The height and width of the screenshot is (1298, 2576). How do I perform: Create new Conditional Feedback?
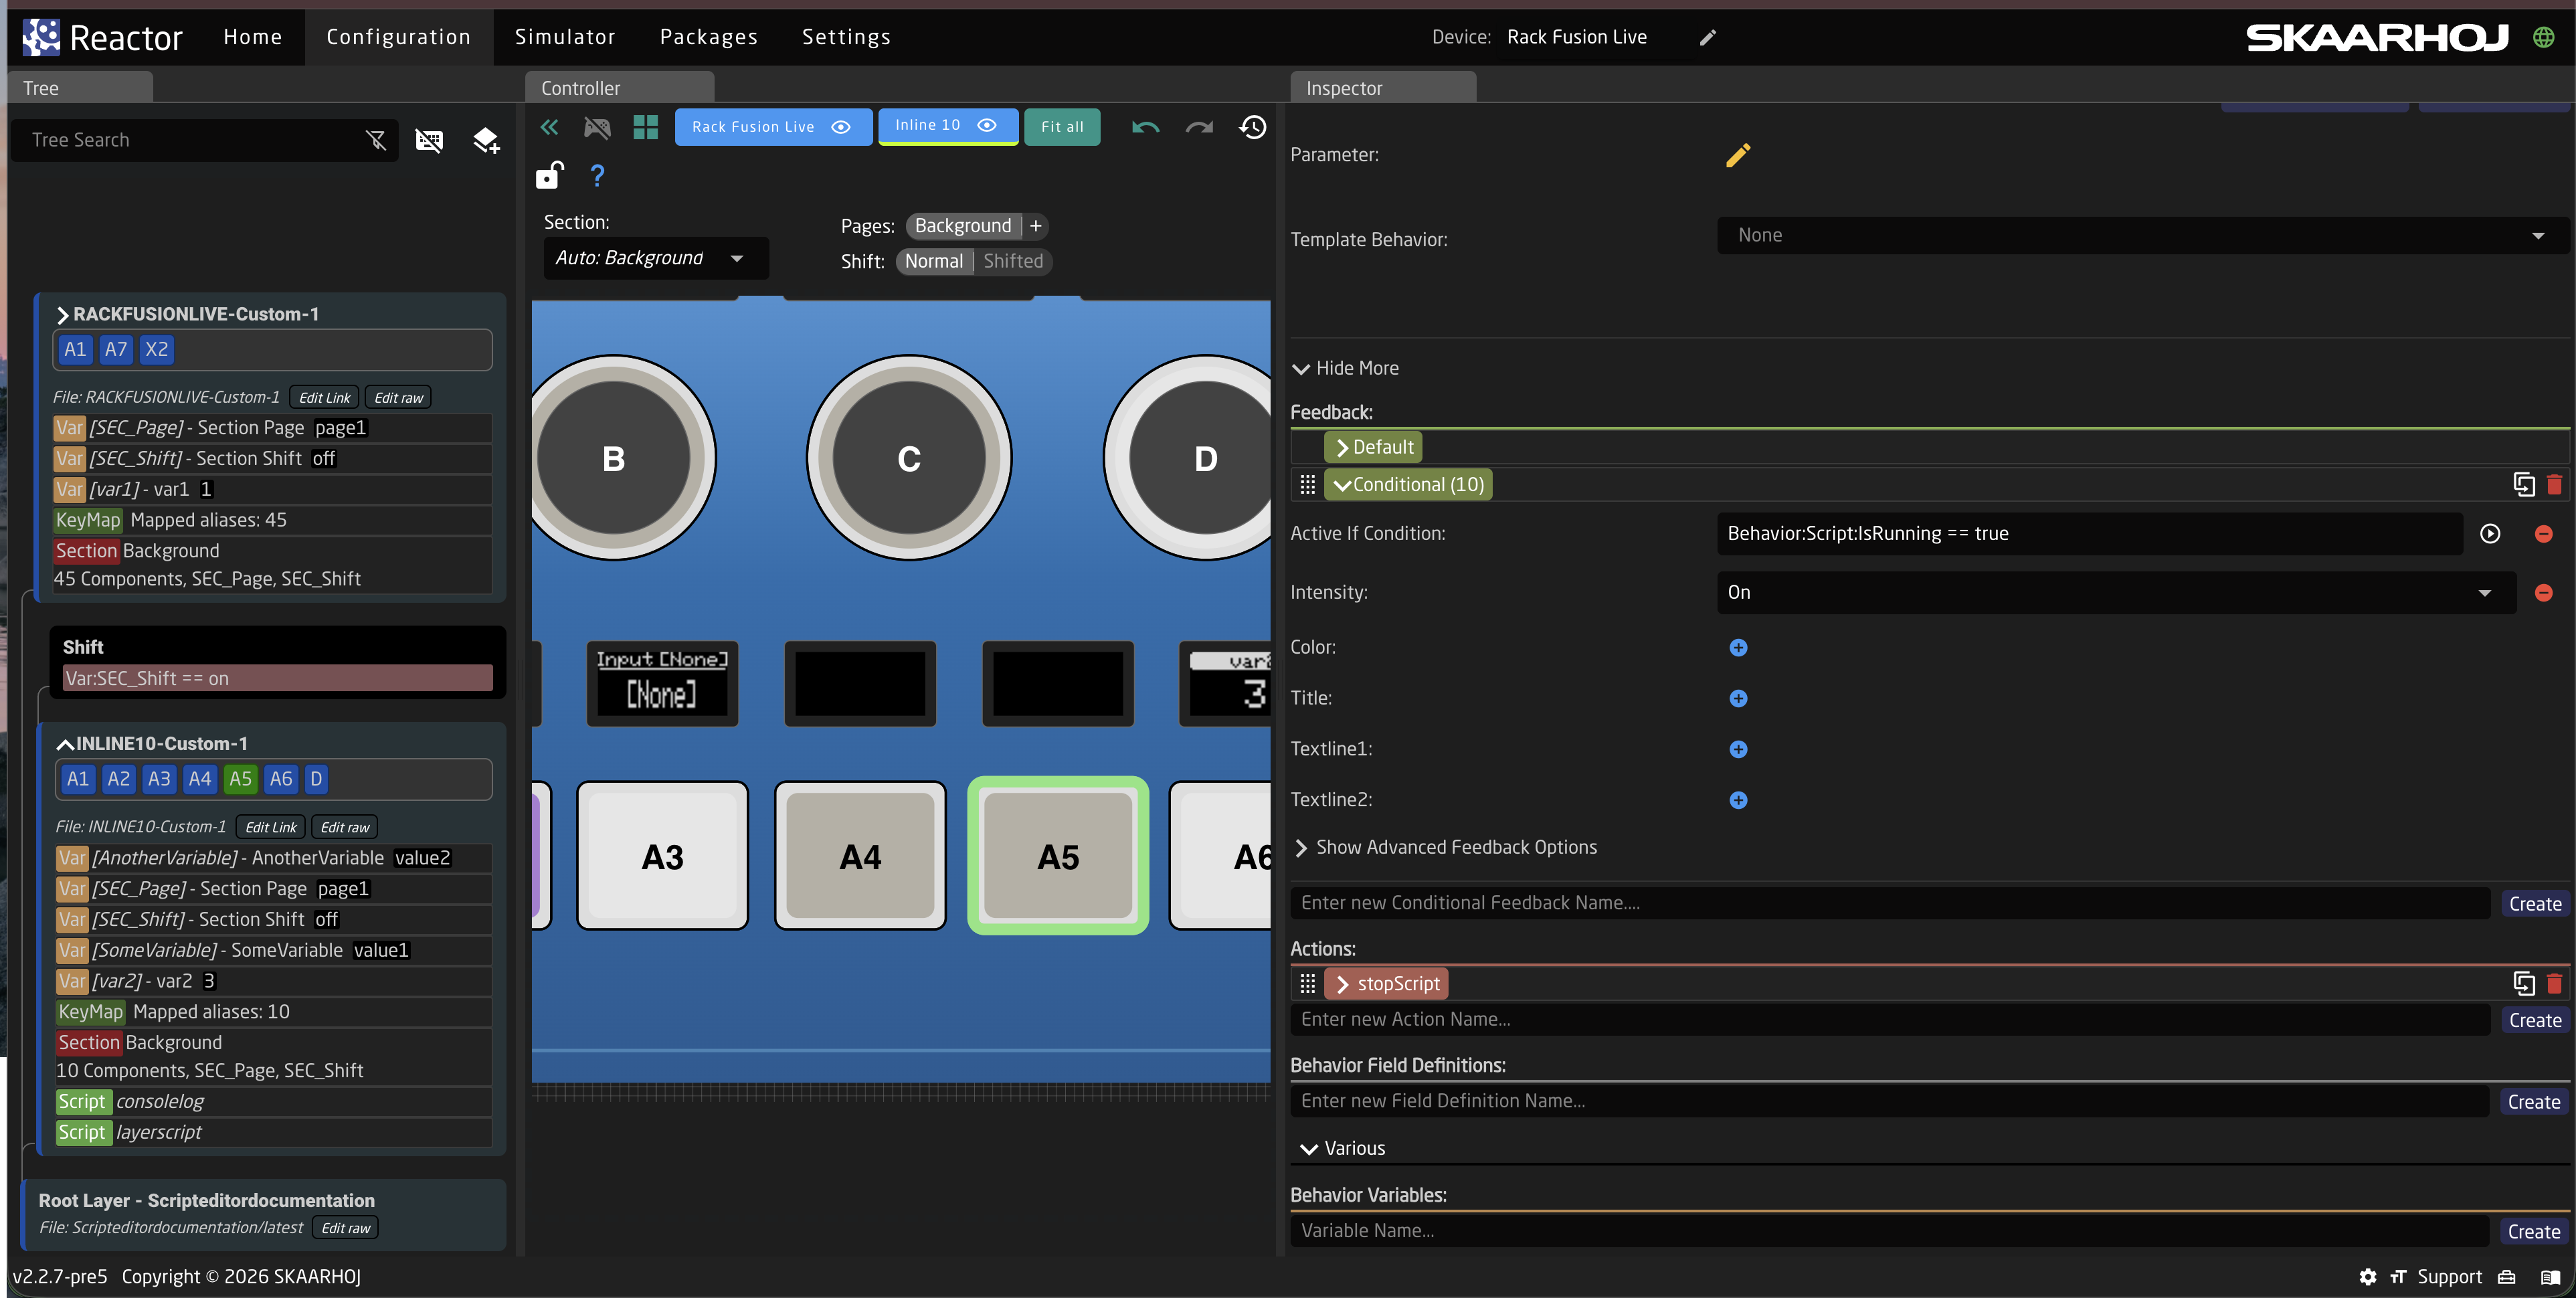tap(2534, 904)
